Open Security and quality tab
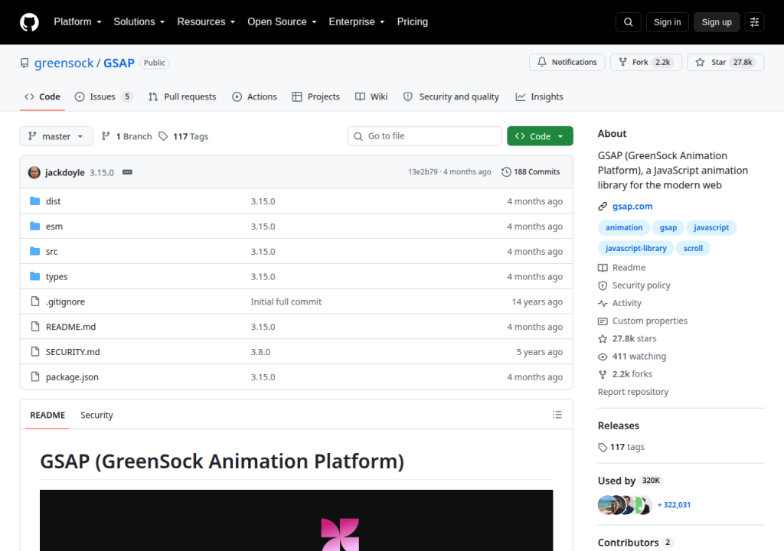Image resolution: width=784 pixels, height=551 pixels. pyautogui.click(x=451, y=96)
